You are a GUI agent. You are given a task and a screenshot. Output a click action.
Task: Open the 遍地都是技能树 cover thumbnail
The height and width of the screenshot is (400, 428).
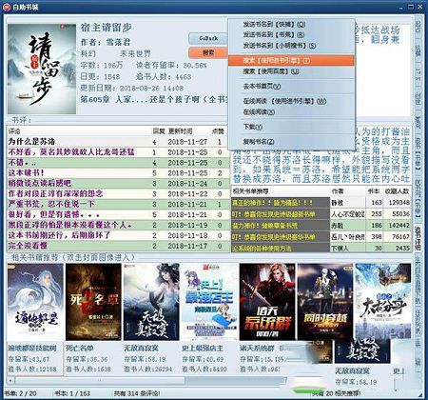pos(35,302)
